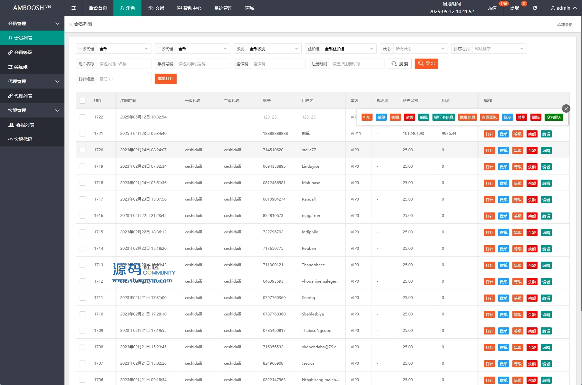Collapse the 代理管理 sidebar section
The height and width of the screenshot is (385, 582).
[x=32, y=81]
